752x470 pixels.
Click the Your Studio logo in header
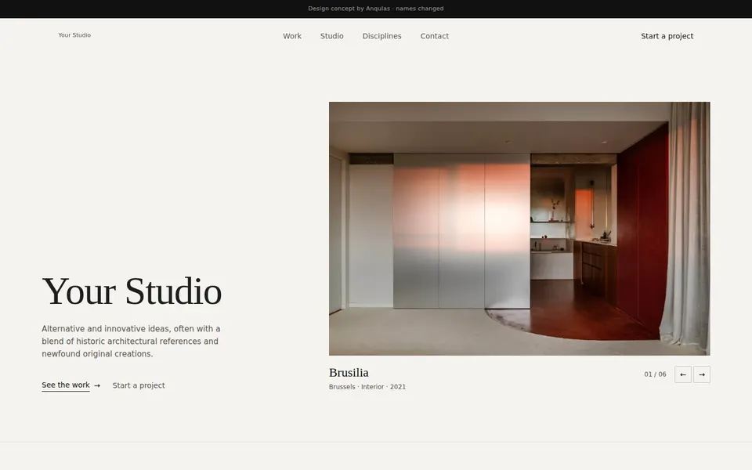pos(74,35)
